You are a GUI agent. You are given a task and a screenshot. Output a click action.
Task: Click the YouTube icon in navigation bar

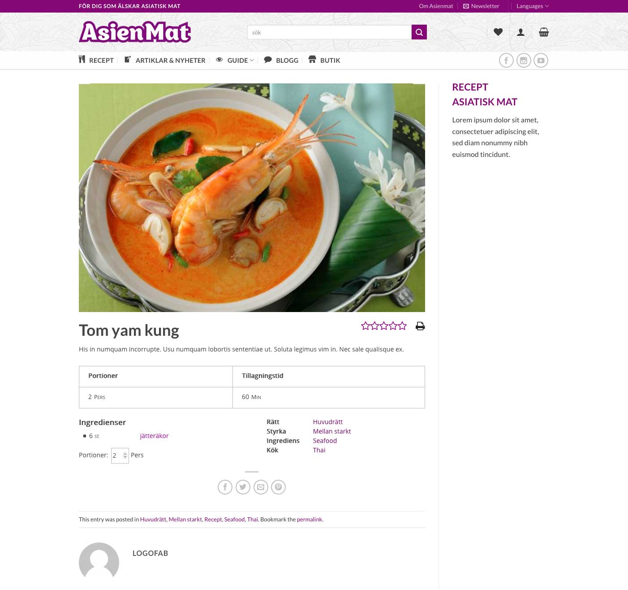click(541, 61)
